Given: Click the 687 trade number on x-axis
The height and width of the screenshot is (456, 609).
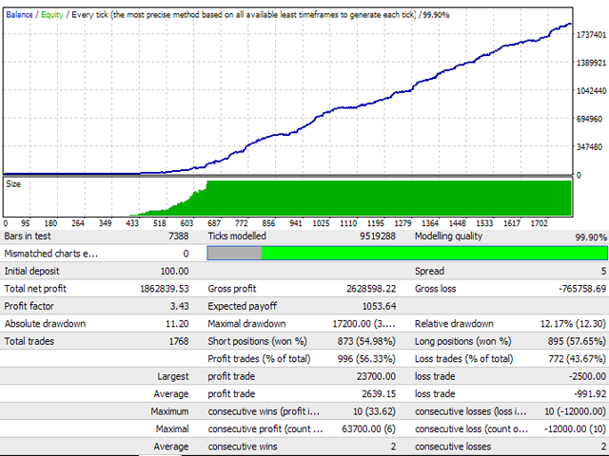Looking at the screenshot, I should pos(214,223).
